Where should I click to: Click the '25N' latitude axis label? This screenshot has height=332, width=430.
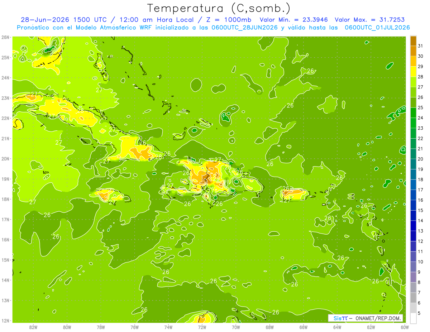[x=5, y=58]
